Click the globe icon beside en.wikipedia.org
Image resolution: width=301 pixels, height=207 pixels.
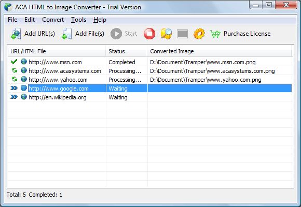tap(24, 97)
